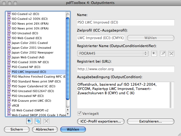
Task: Toggle the Verriegelt checkbox
Action: click(79, 114)
